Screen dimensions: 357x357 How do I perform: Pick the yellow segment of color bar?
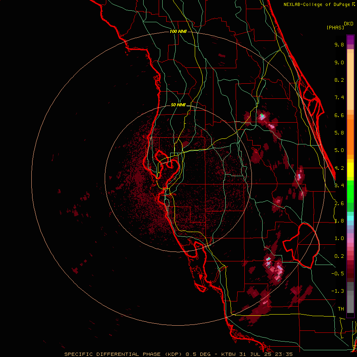[350, 170]
